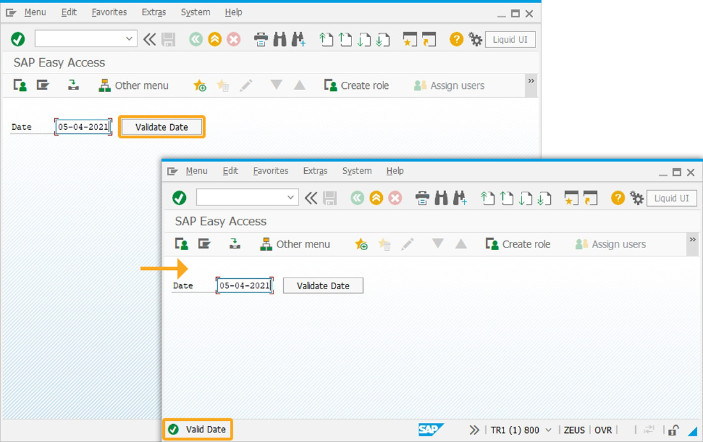Open the Help menu in the front window
The height and width of the screenshot is (442, 703).
coord(395,171)
